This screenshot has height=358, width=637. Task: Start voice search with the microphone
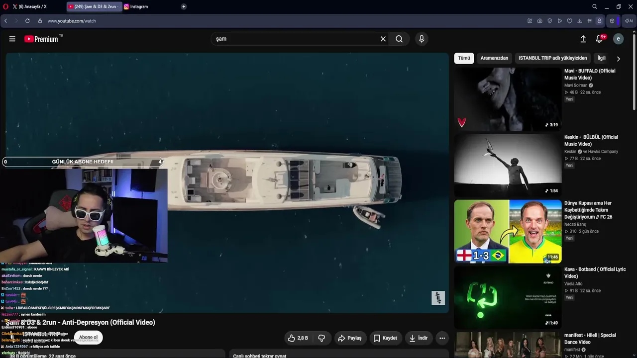tap(422, 39)
